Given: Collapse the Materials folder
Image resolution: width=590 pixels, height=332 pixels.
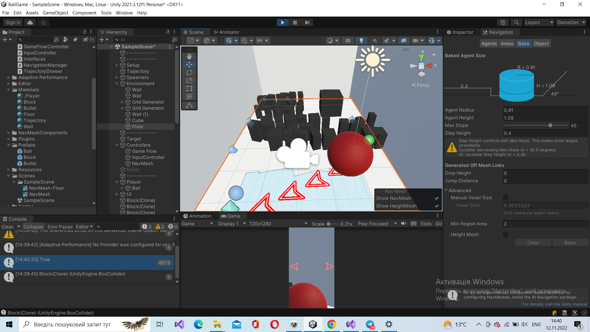Looking at the screenshot, I should (9, 90).
